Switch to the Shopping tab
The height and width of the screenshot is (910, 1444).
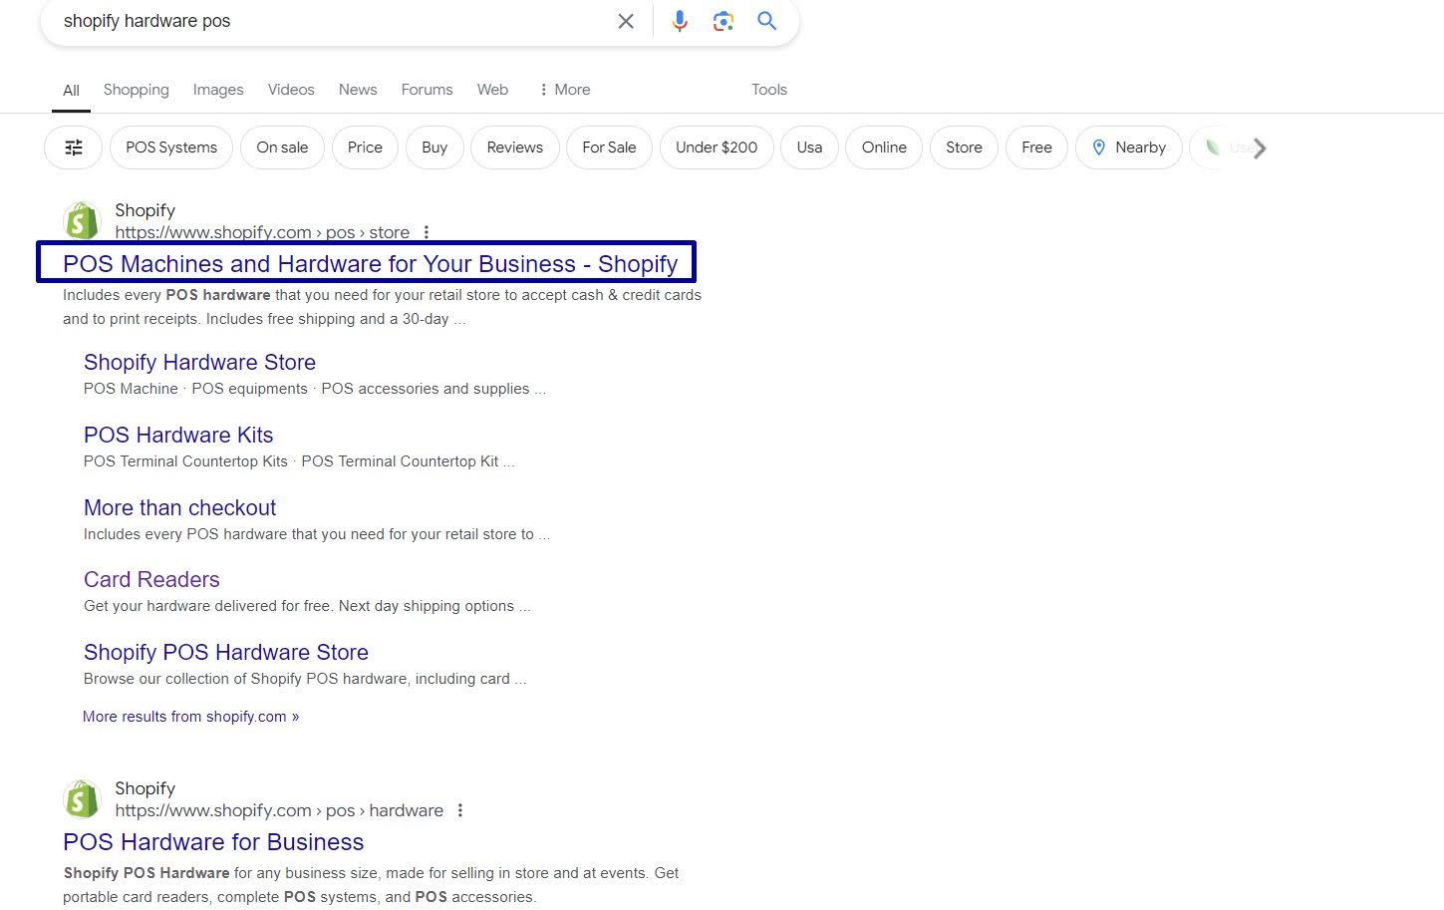(137, 90)
